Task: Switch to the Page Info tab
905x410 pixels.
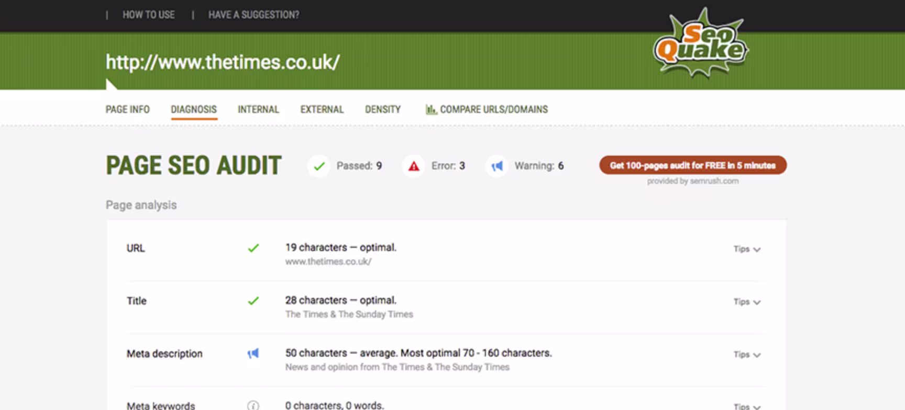Action: click(128, 109)
